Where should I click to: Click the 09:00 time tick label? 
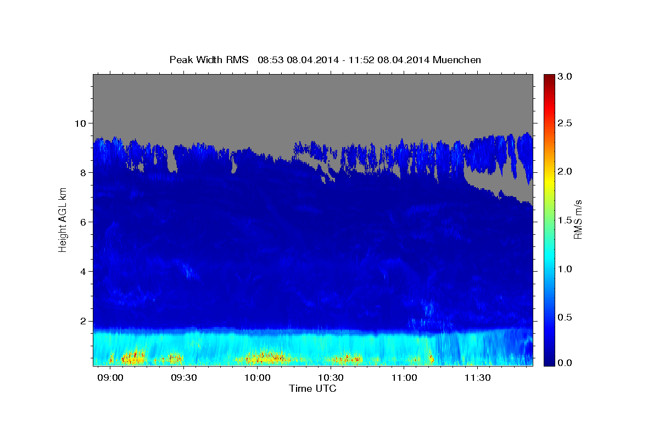tap(110, 378)
